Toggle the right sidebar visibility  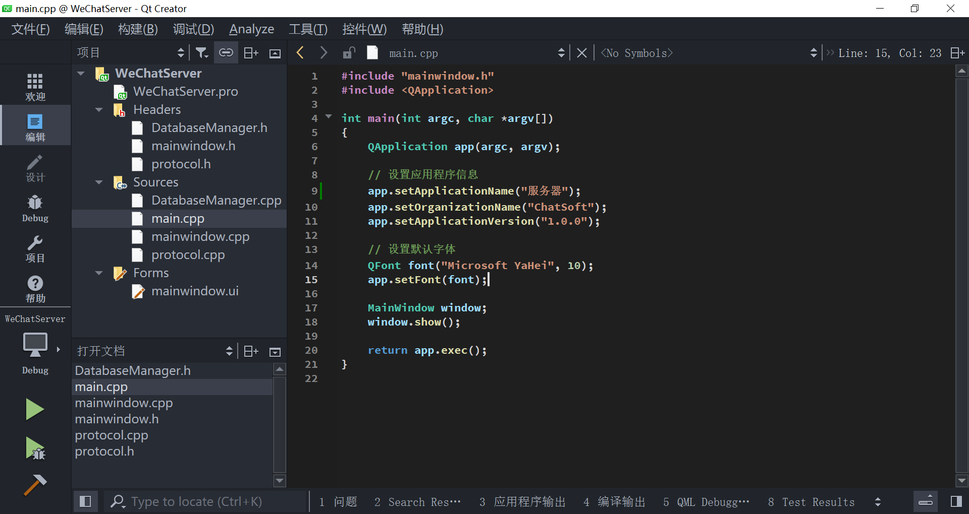(956, 501)
